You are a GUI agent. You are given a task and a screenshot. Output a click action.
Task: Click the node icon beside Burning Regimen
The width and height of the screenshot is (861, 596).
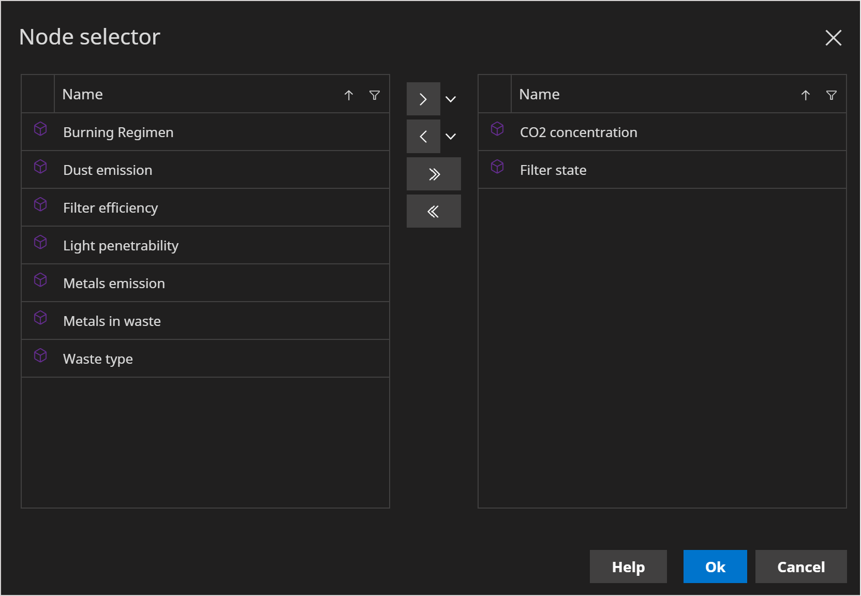(40, 129)
